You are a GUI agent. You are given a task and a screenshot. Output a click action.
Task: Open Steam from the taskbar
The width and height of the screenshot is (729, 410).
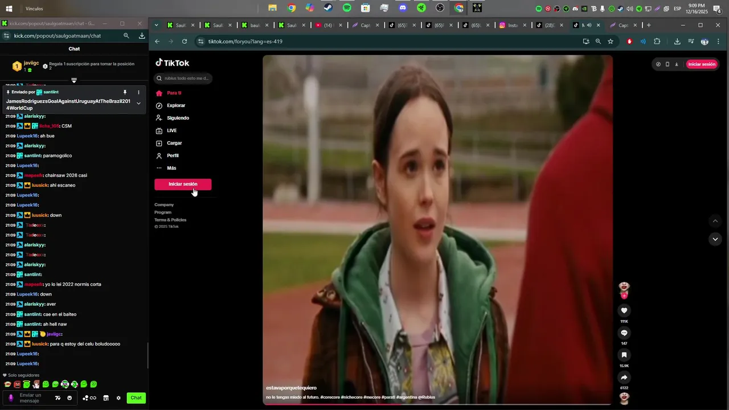pyautogui.click(x=328, y=8)
